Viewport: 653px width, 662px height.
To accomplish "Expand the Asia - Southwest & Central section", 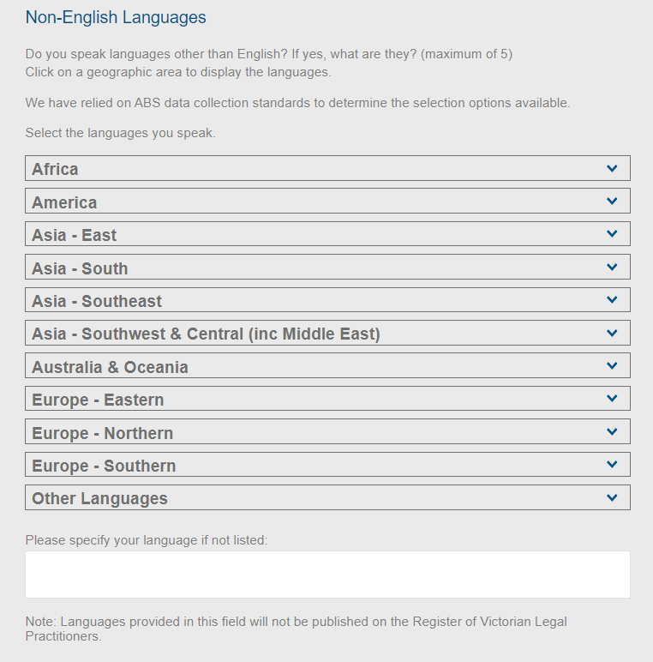I will click(x=206, y=334).
